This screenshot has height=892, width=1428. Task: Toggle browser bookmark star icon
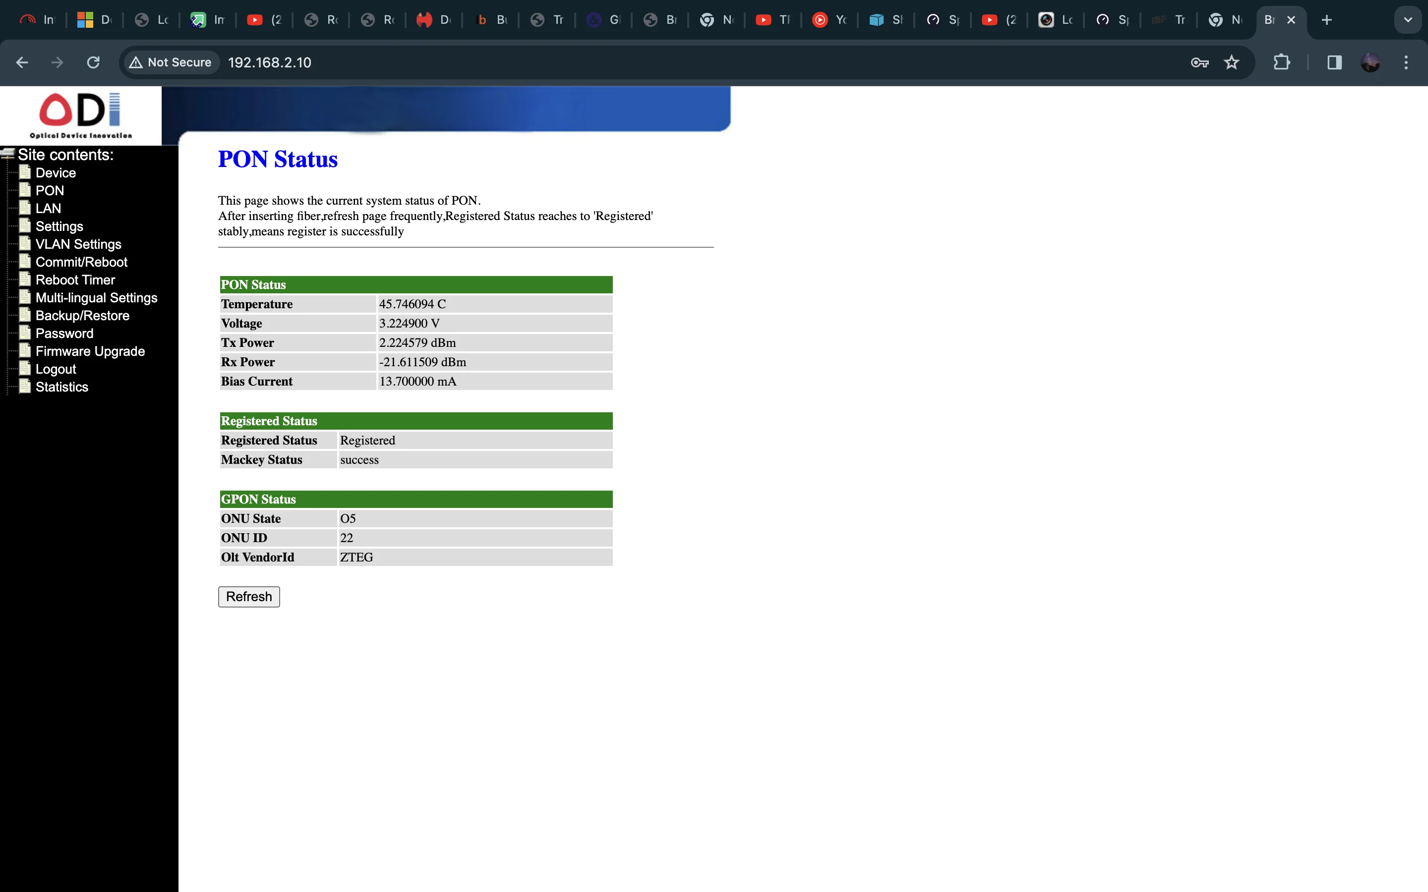[x=1233, y=62]
